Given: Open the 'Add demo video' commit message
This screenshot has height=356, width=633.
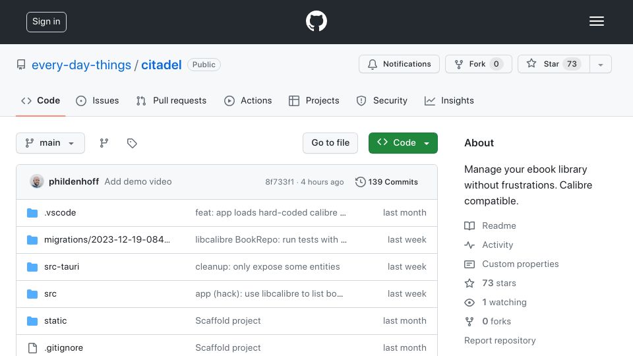Looking at the screenshot, I should (138, 182).
